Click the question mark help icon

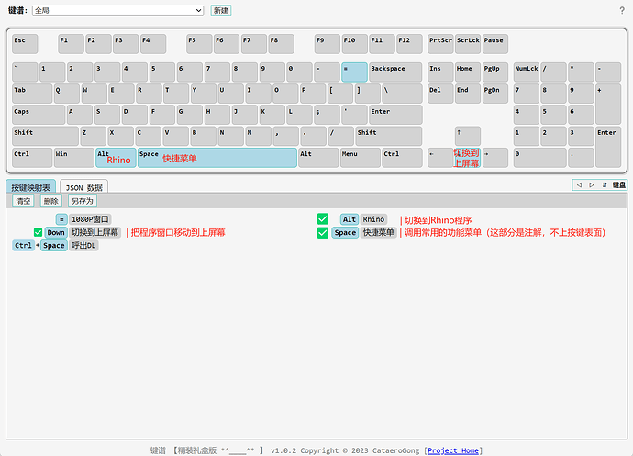[x=622, y=10]
